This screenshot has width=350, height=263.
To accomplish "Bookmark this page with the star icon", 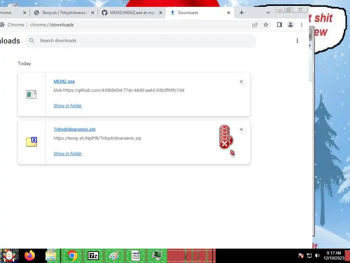I will pos(266,25).
